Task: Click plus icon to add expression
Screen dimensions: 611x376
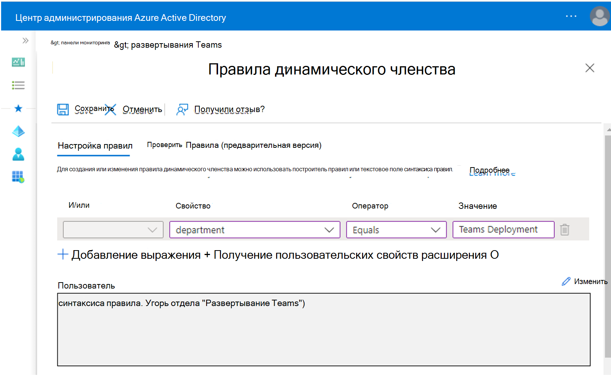Action: click(63, 255)
